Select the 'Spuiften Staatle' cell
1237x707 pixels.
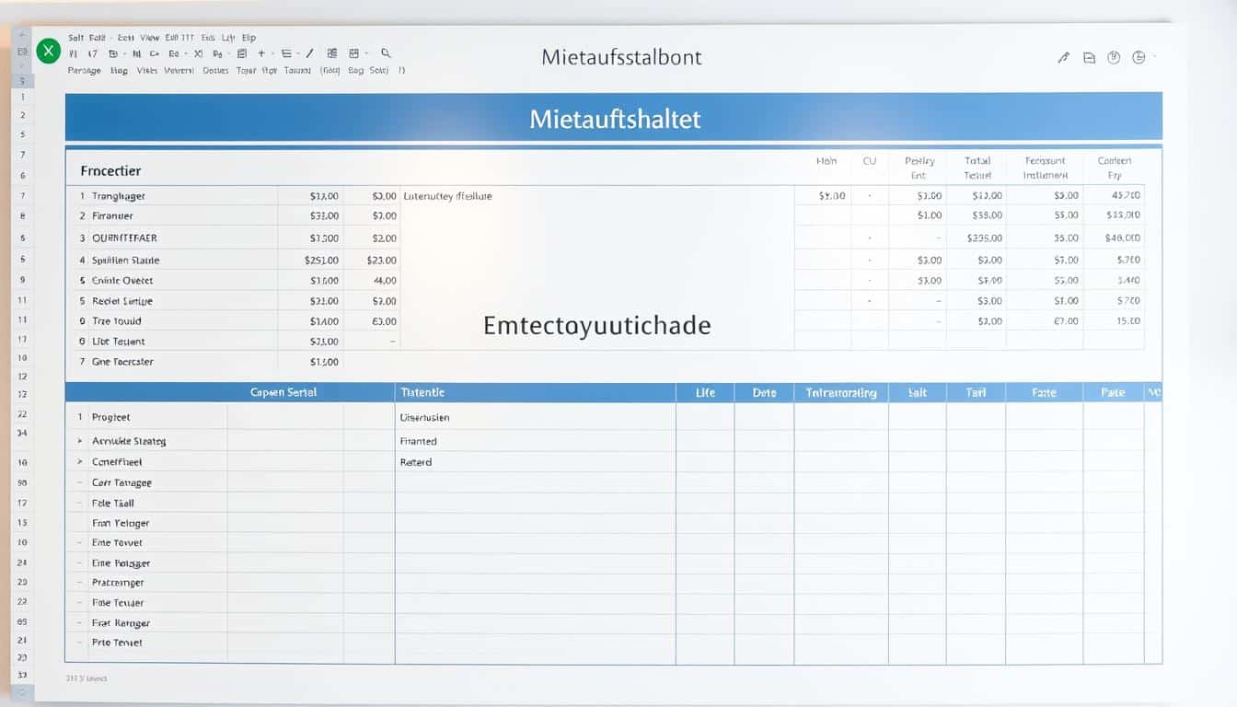tap(125, 261)
